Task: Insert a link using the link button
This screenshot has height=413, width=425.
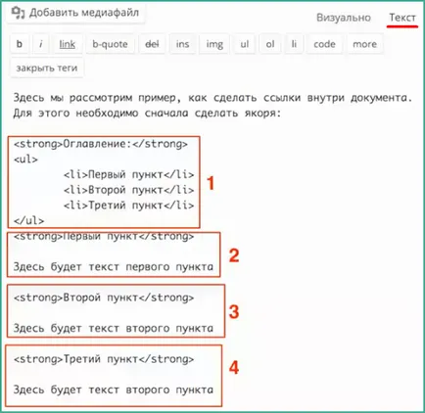Action: (68, 44)
